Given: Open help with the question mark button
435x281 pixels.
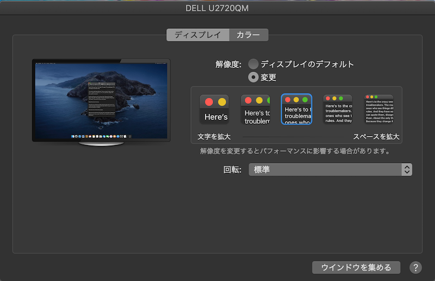Looking at the screenshot, I should pyautogui.click(x=415, y=268).
